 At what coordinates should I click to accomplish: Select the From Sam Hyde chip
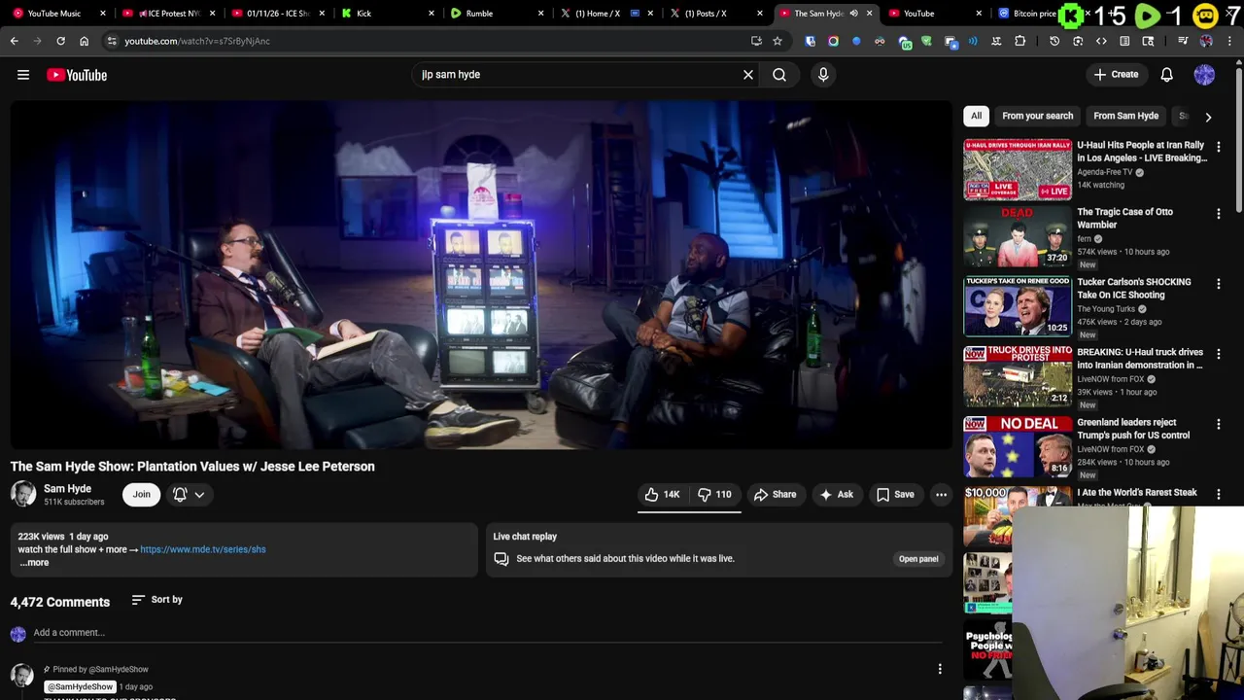pos(1125,116)
